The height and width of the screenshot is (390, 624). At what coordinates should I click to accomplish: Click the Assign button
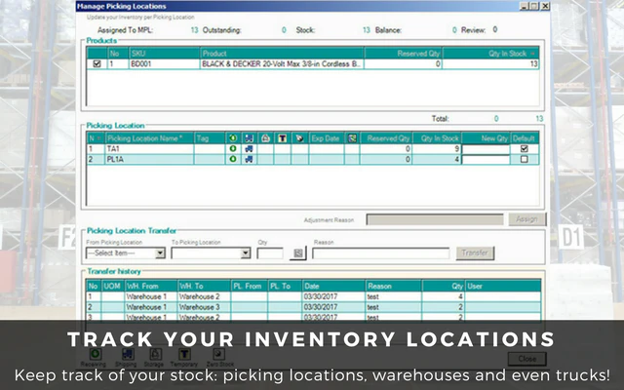pyautogui.click(x=527, y=219)
